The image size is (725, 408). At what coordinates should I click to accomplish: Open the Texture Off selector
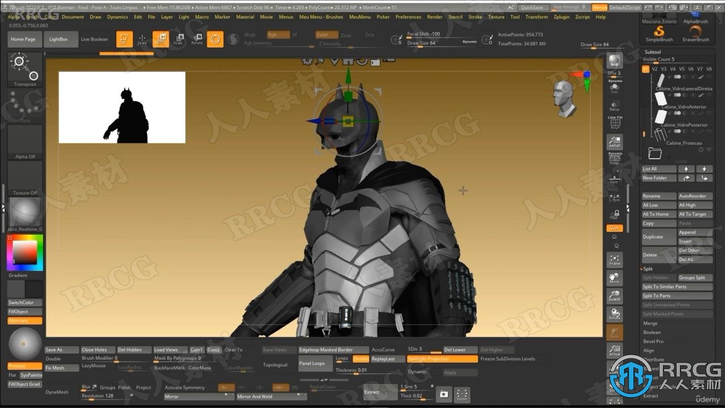(25, 178)
